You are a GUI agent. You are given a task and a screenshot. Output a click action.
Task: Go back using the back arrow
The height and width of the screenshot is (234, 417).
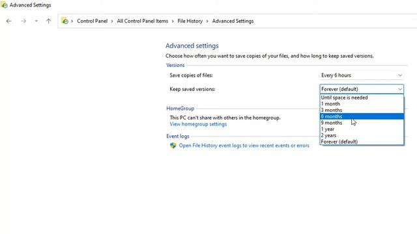(8, 21)
